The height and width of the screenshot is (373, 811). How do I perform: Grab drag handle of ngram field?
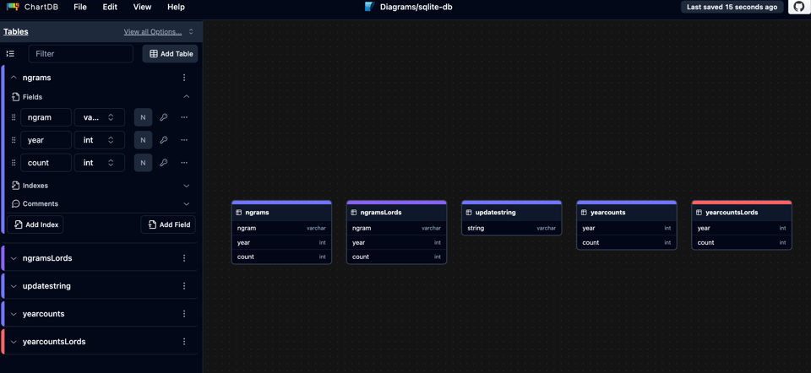[14, 117]
